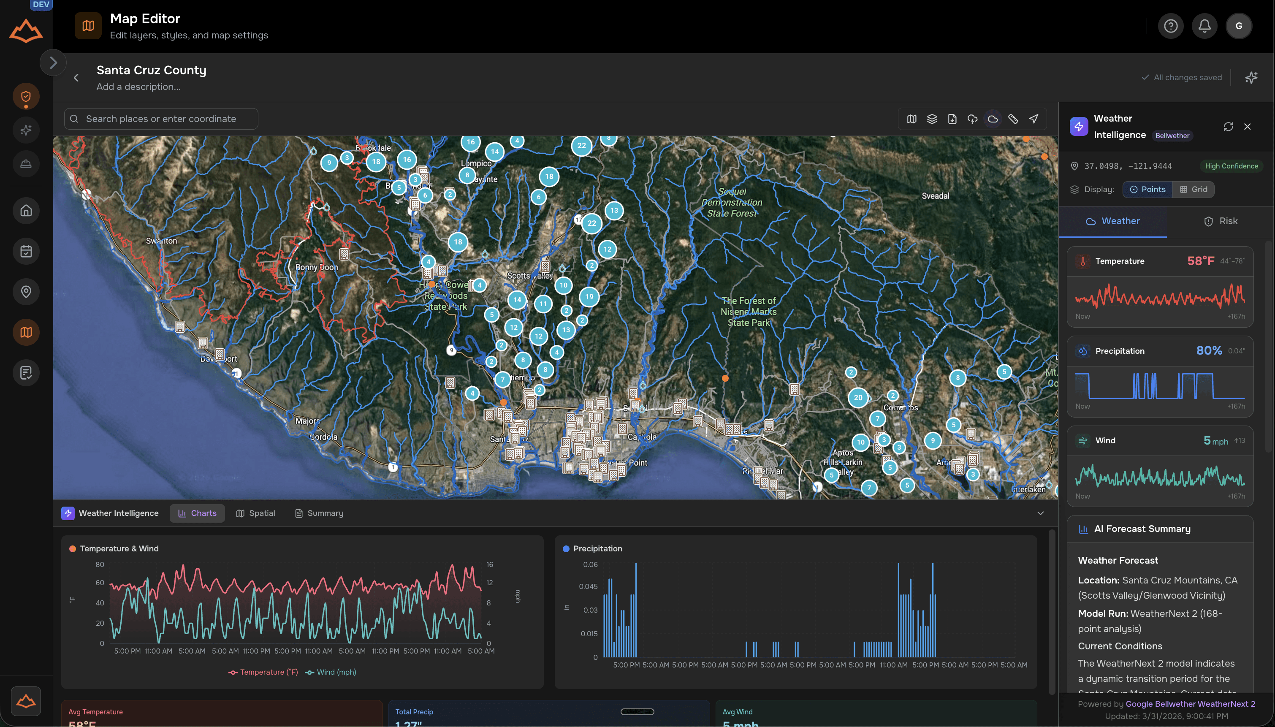Refresh the Weather Intelligence panel
The height and width of the screenshot is (727, 1275).
click(x=1228, y=127)
